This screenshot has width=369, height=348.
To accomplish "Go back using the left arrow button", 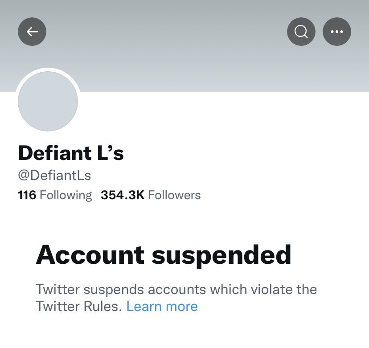I will coord(32,31).
